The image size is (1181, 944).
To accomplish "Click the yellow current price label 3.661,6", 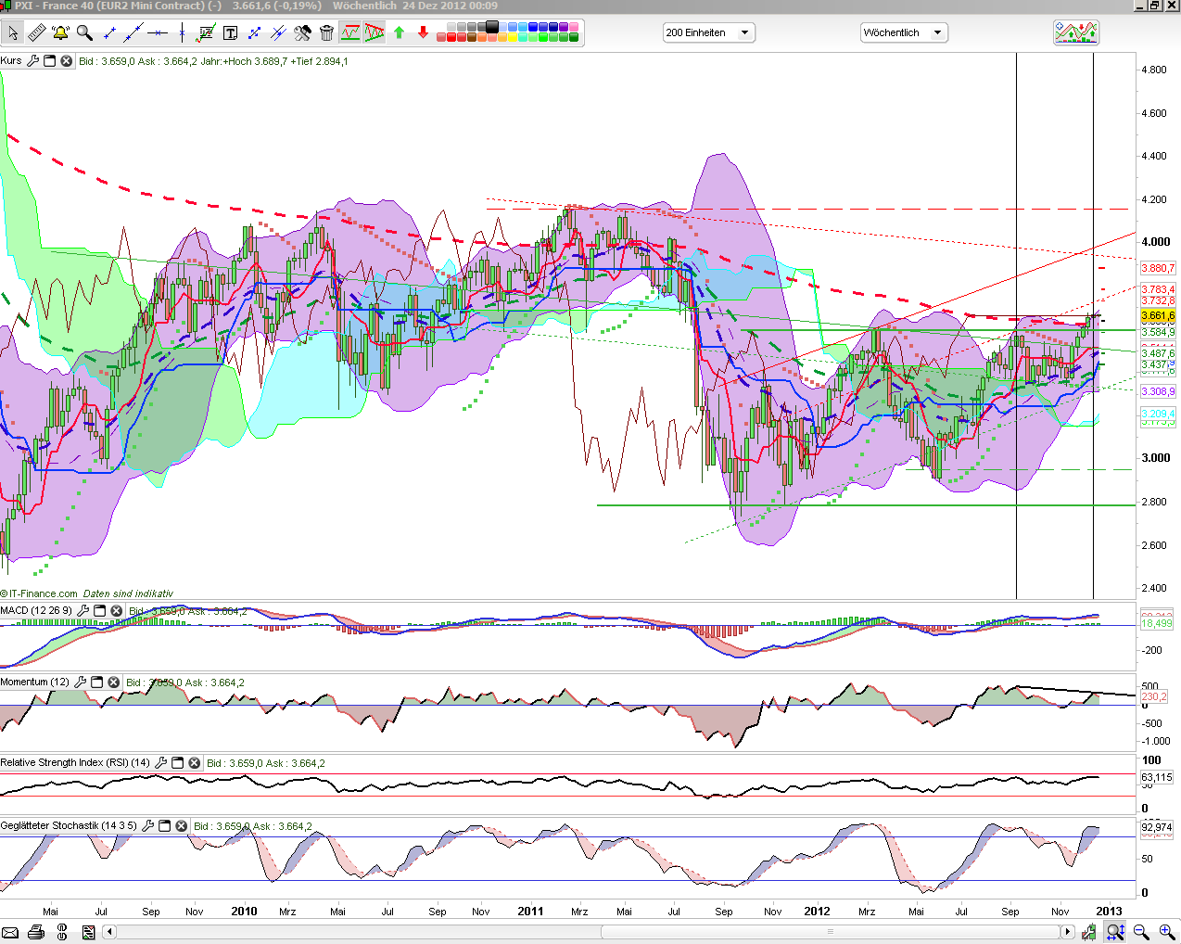I will point(1158,316).
